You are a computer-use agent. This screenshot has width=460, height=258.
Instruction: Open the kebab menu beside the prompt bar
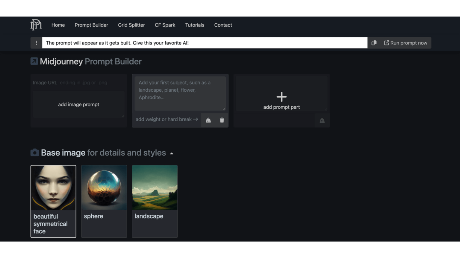coord(36,43)
